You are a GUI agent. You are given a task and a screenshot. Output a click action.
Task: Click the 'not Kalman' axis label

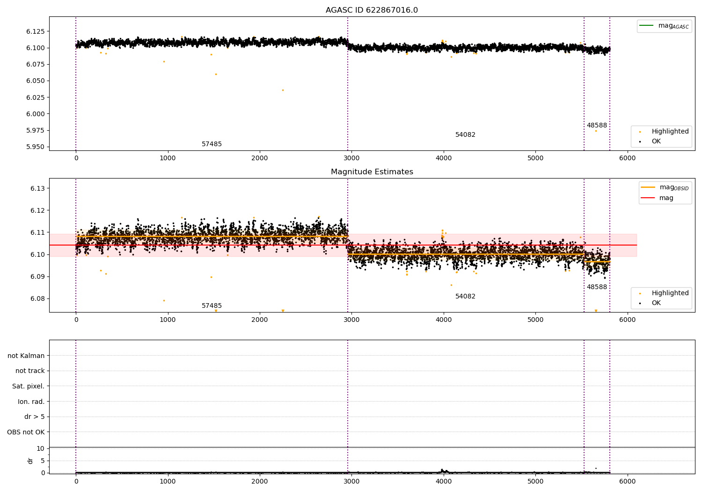tap(26, 356)
